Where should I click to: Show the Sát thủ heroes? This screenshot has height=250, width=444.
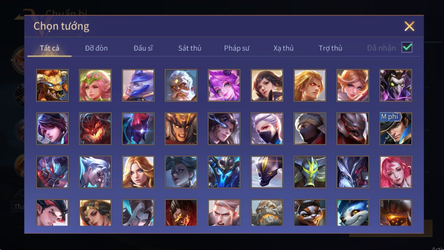point(190,48)
